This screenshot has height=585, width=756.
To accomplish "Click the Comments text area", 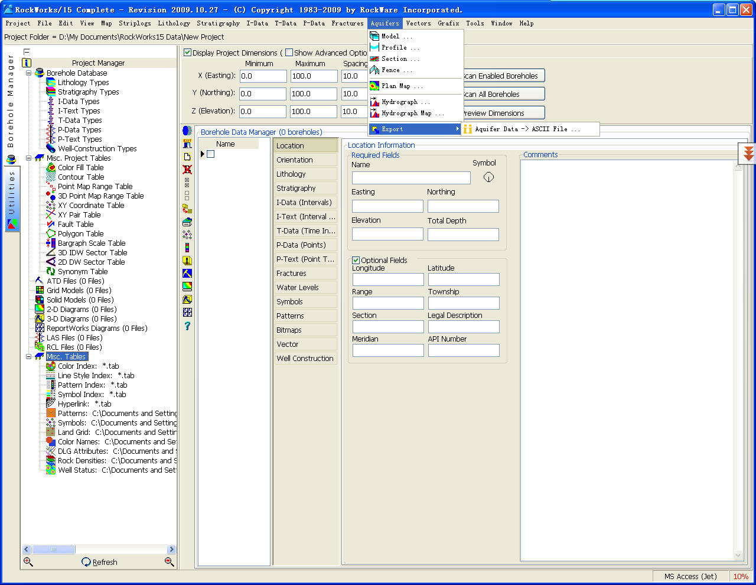I will pos(627,359).
